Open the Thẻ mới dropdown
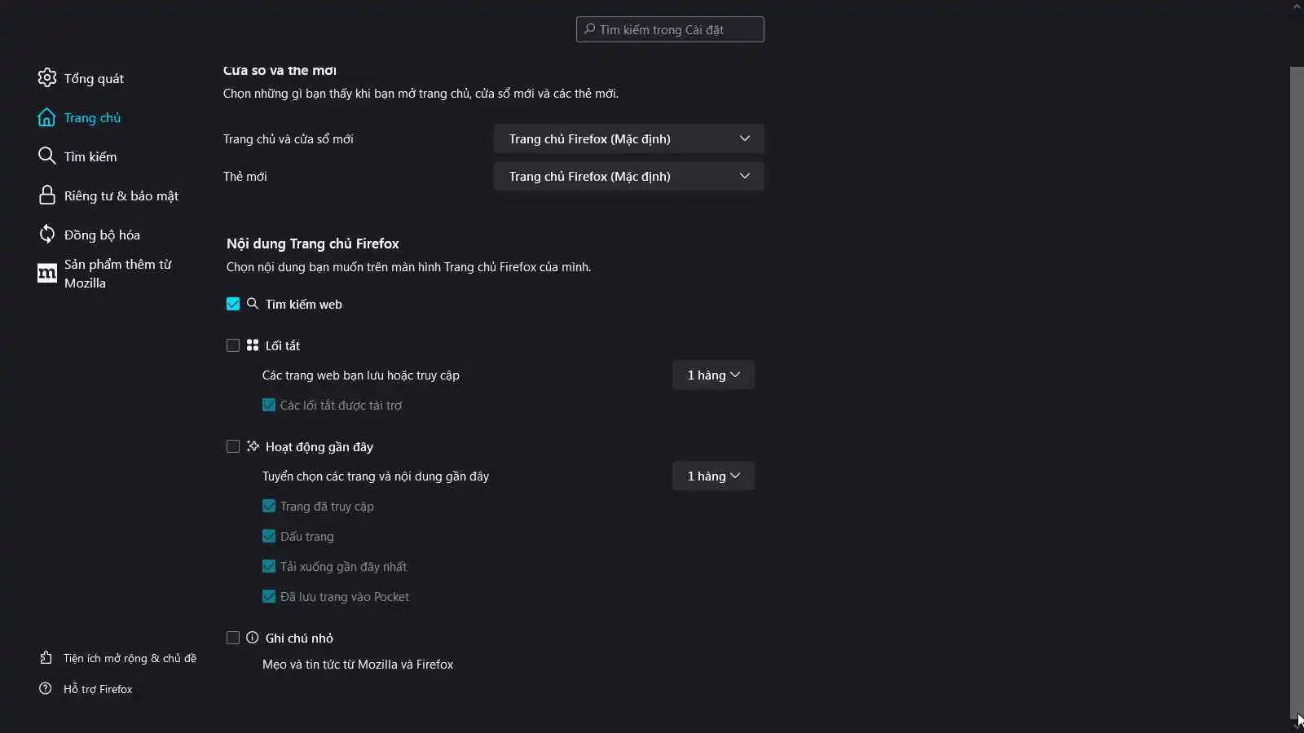Image resolution: width=1304 pixels, height=733 pixels. pos(628,176)
